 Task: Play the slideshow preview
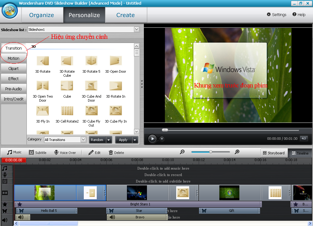pyautogui.click(x=152, y=139)
